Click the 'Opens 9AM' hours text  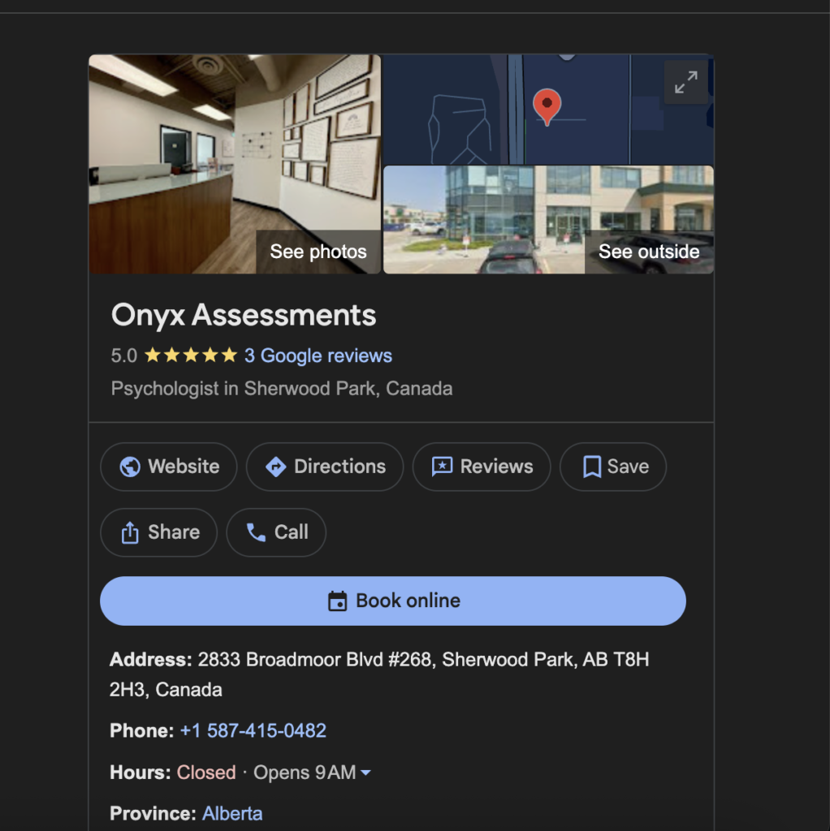[x=305, y=773]
